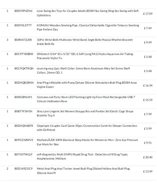
Task: Click price £20.40
Action: 148,157
